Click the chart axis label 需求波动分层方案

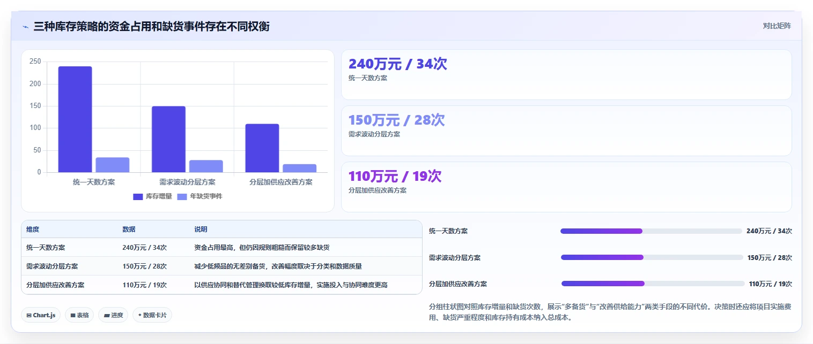click(187, 182)
